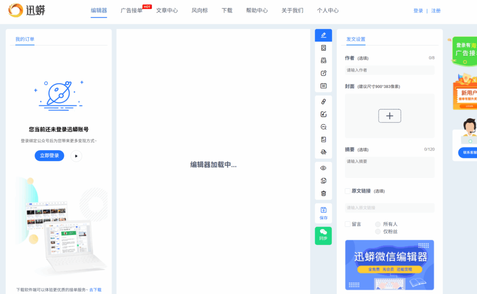Click the 注册 link

coord(436,11)
